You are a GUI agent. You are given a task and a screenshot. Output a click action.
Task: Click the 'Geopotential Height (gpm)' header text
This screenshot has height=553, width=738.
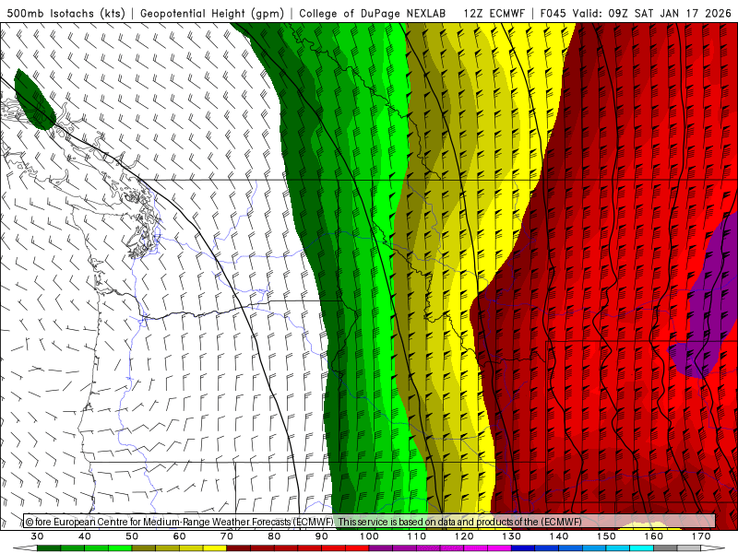click(x=212, y=13)
